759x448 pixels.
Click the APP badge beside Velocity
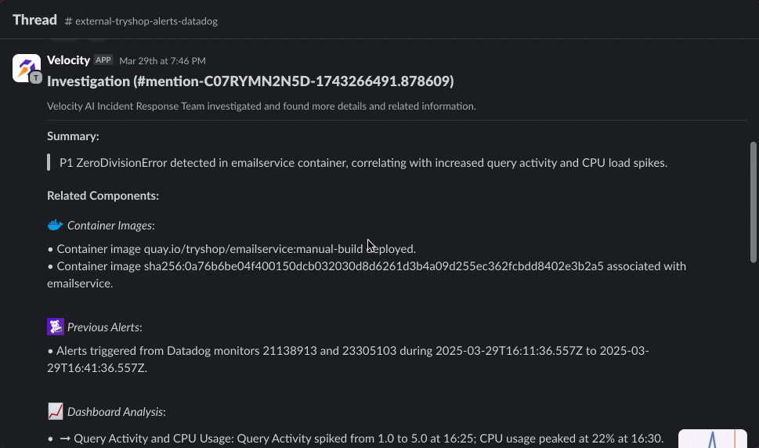coord(103,60)
